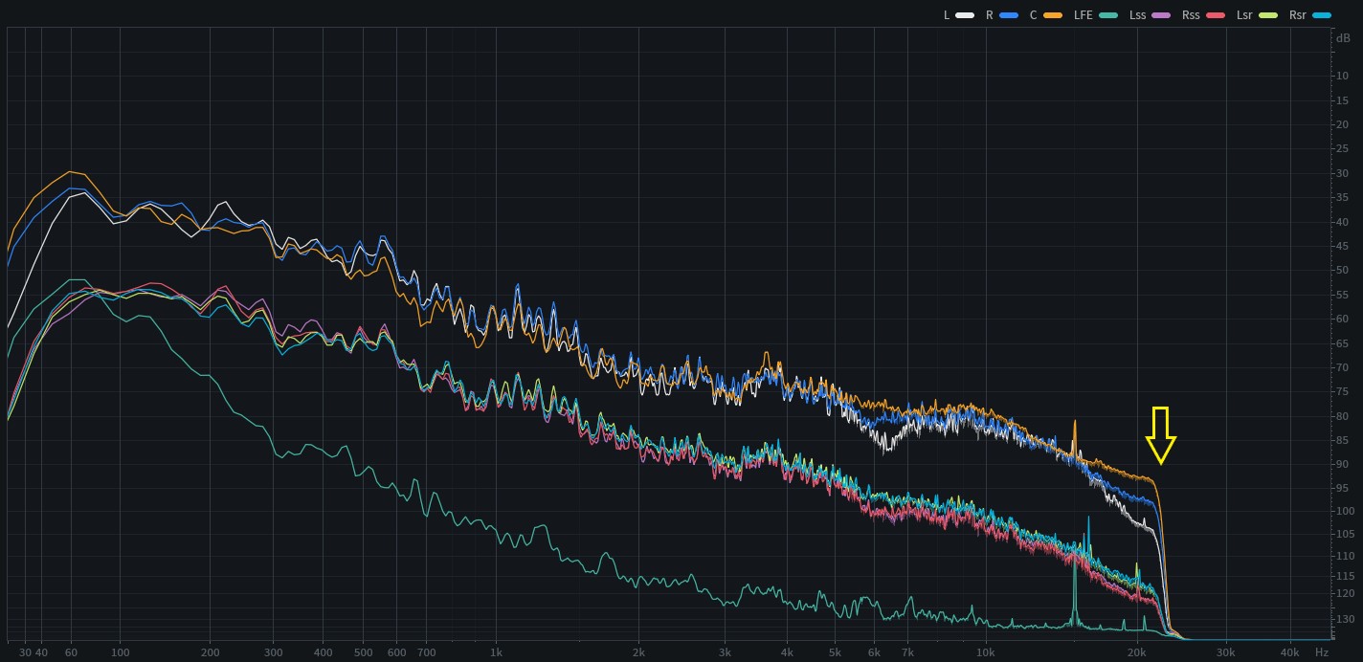1363x662 pixels.
Task: Toggle the LFE channel legend label
Action: 1084,15
